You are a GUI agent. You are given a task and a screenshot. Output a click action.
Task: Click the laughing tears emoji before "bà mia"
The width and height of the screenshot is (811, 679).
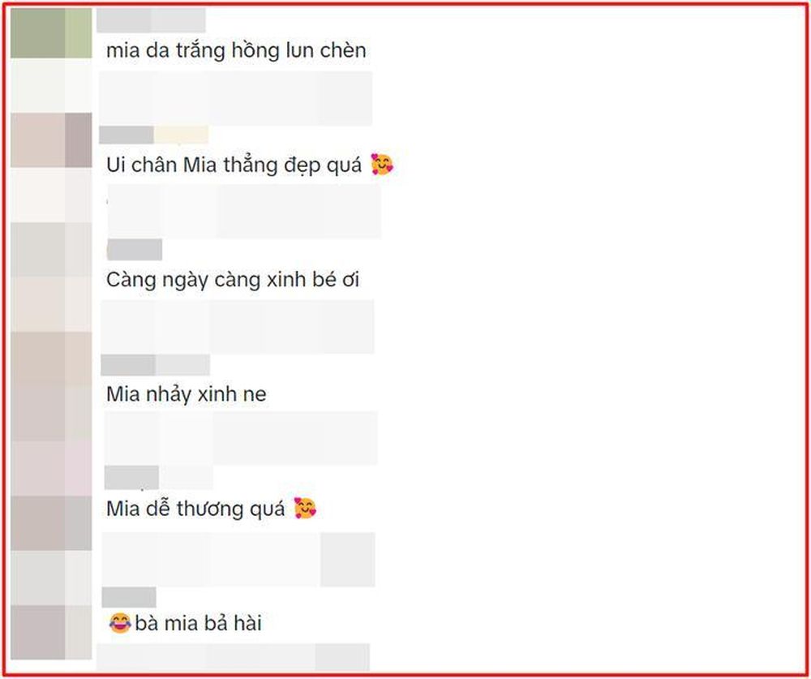tap(119, 622)
